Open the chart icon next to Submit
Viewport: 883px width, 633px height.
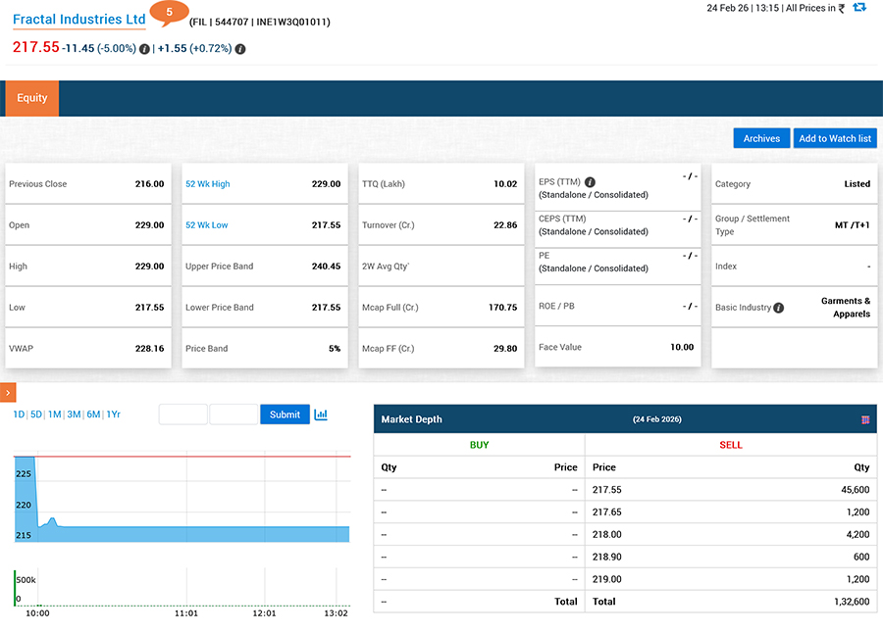point(321,414)
